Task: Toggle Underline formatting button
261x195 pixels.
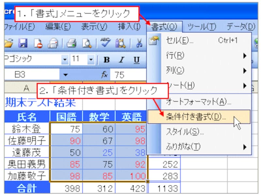Action: coord(137,60)
